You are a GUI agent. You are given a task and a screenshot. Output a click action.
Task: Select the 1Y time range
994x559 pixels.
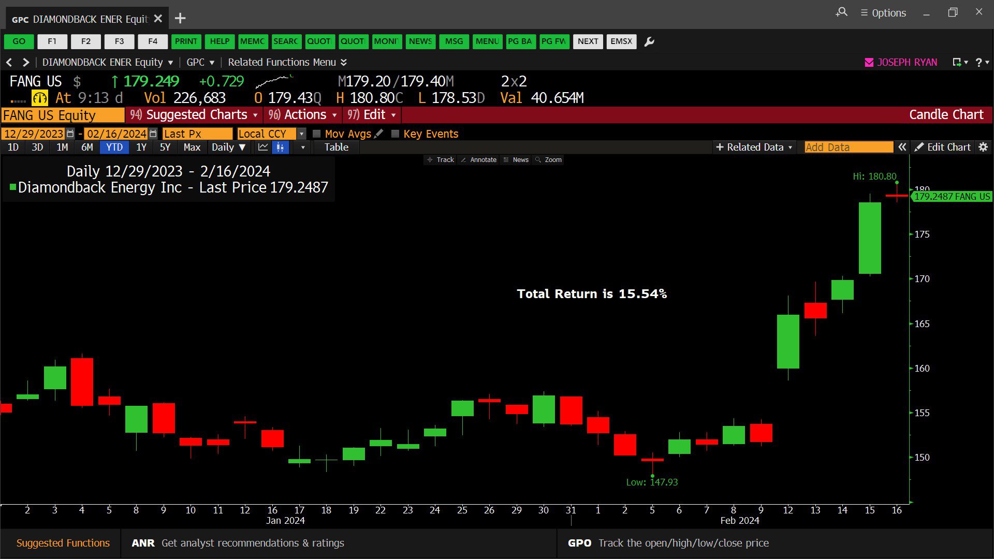[x=141, y=147]
